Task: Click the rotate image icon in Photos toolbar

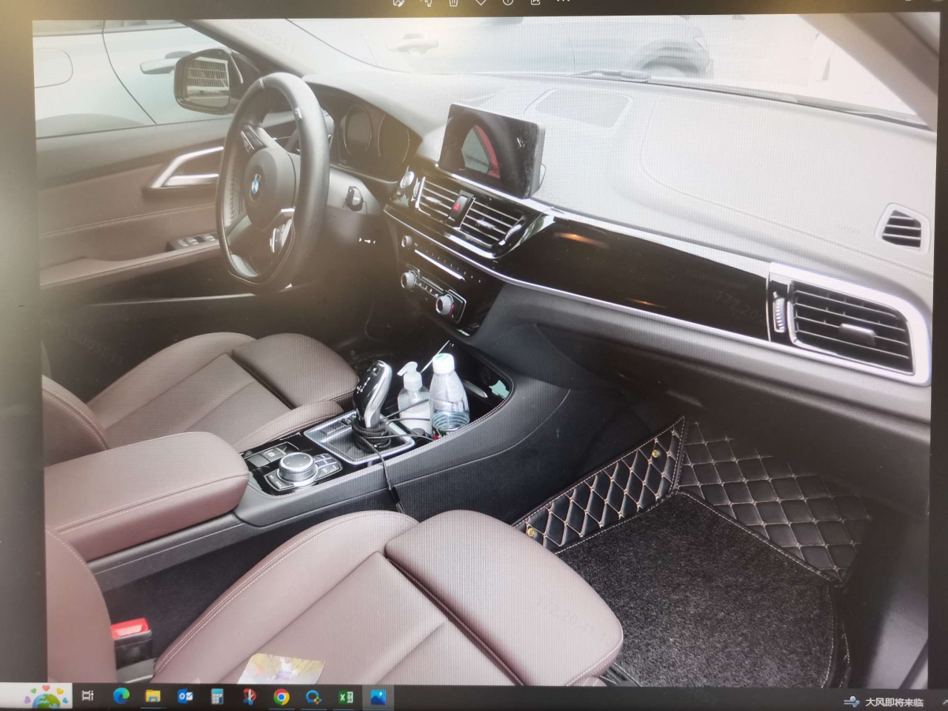Action: click(427, 2)
